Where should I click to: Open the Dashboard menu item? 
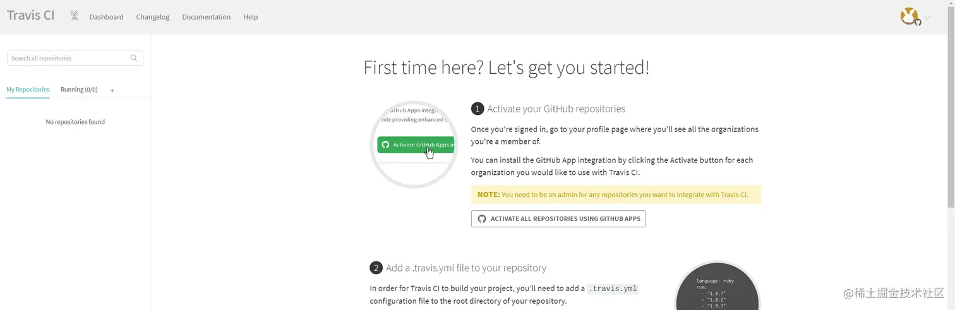click(106, 17)
